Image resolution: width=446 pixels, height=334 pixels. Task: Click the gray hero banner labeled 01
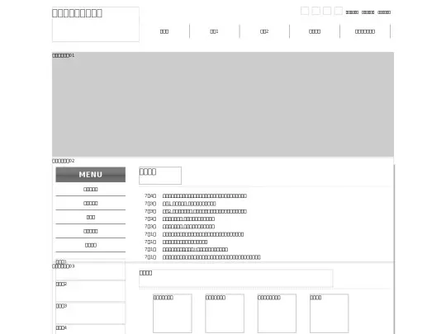click(223, 104)
